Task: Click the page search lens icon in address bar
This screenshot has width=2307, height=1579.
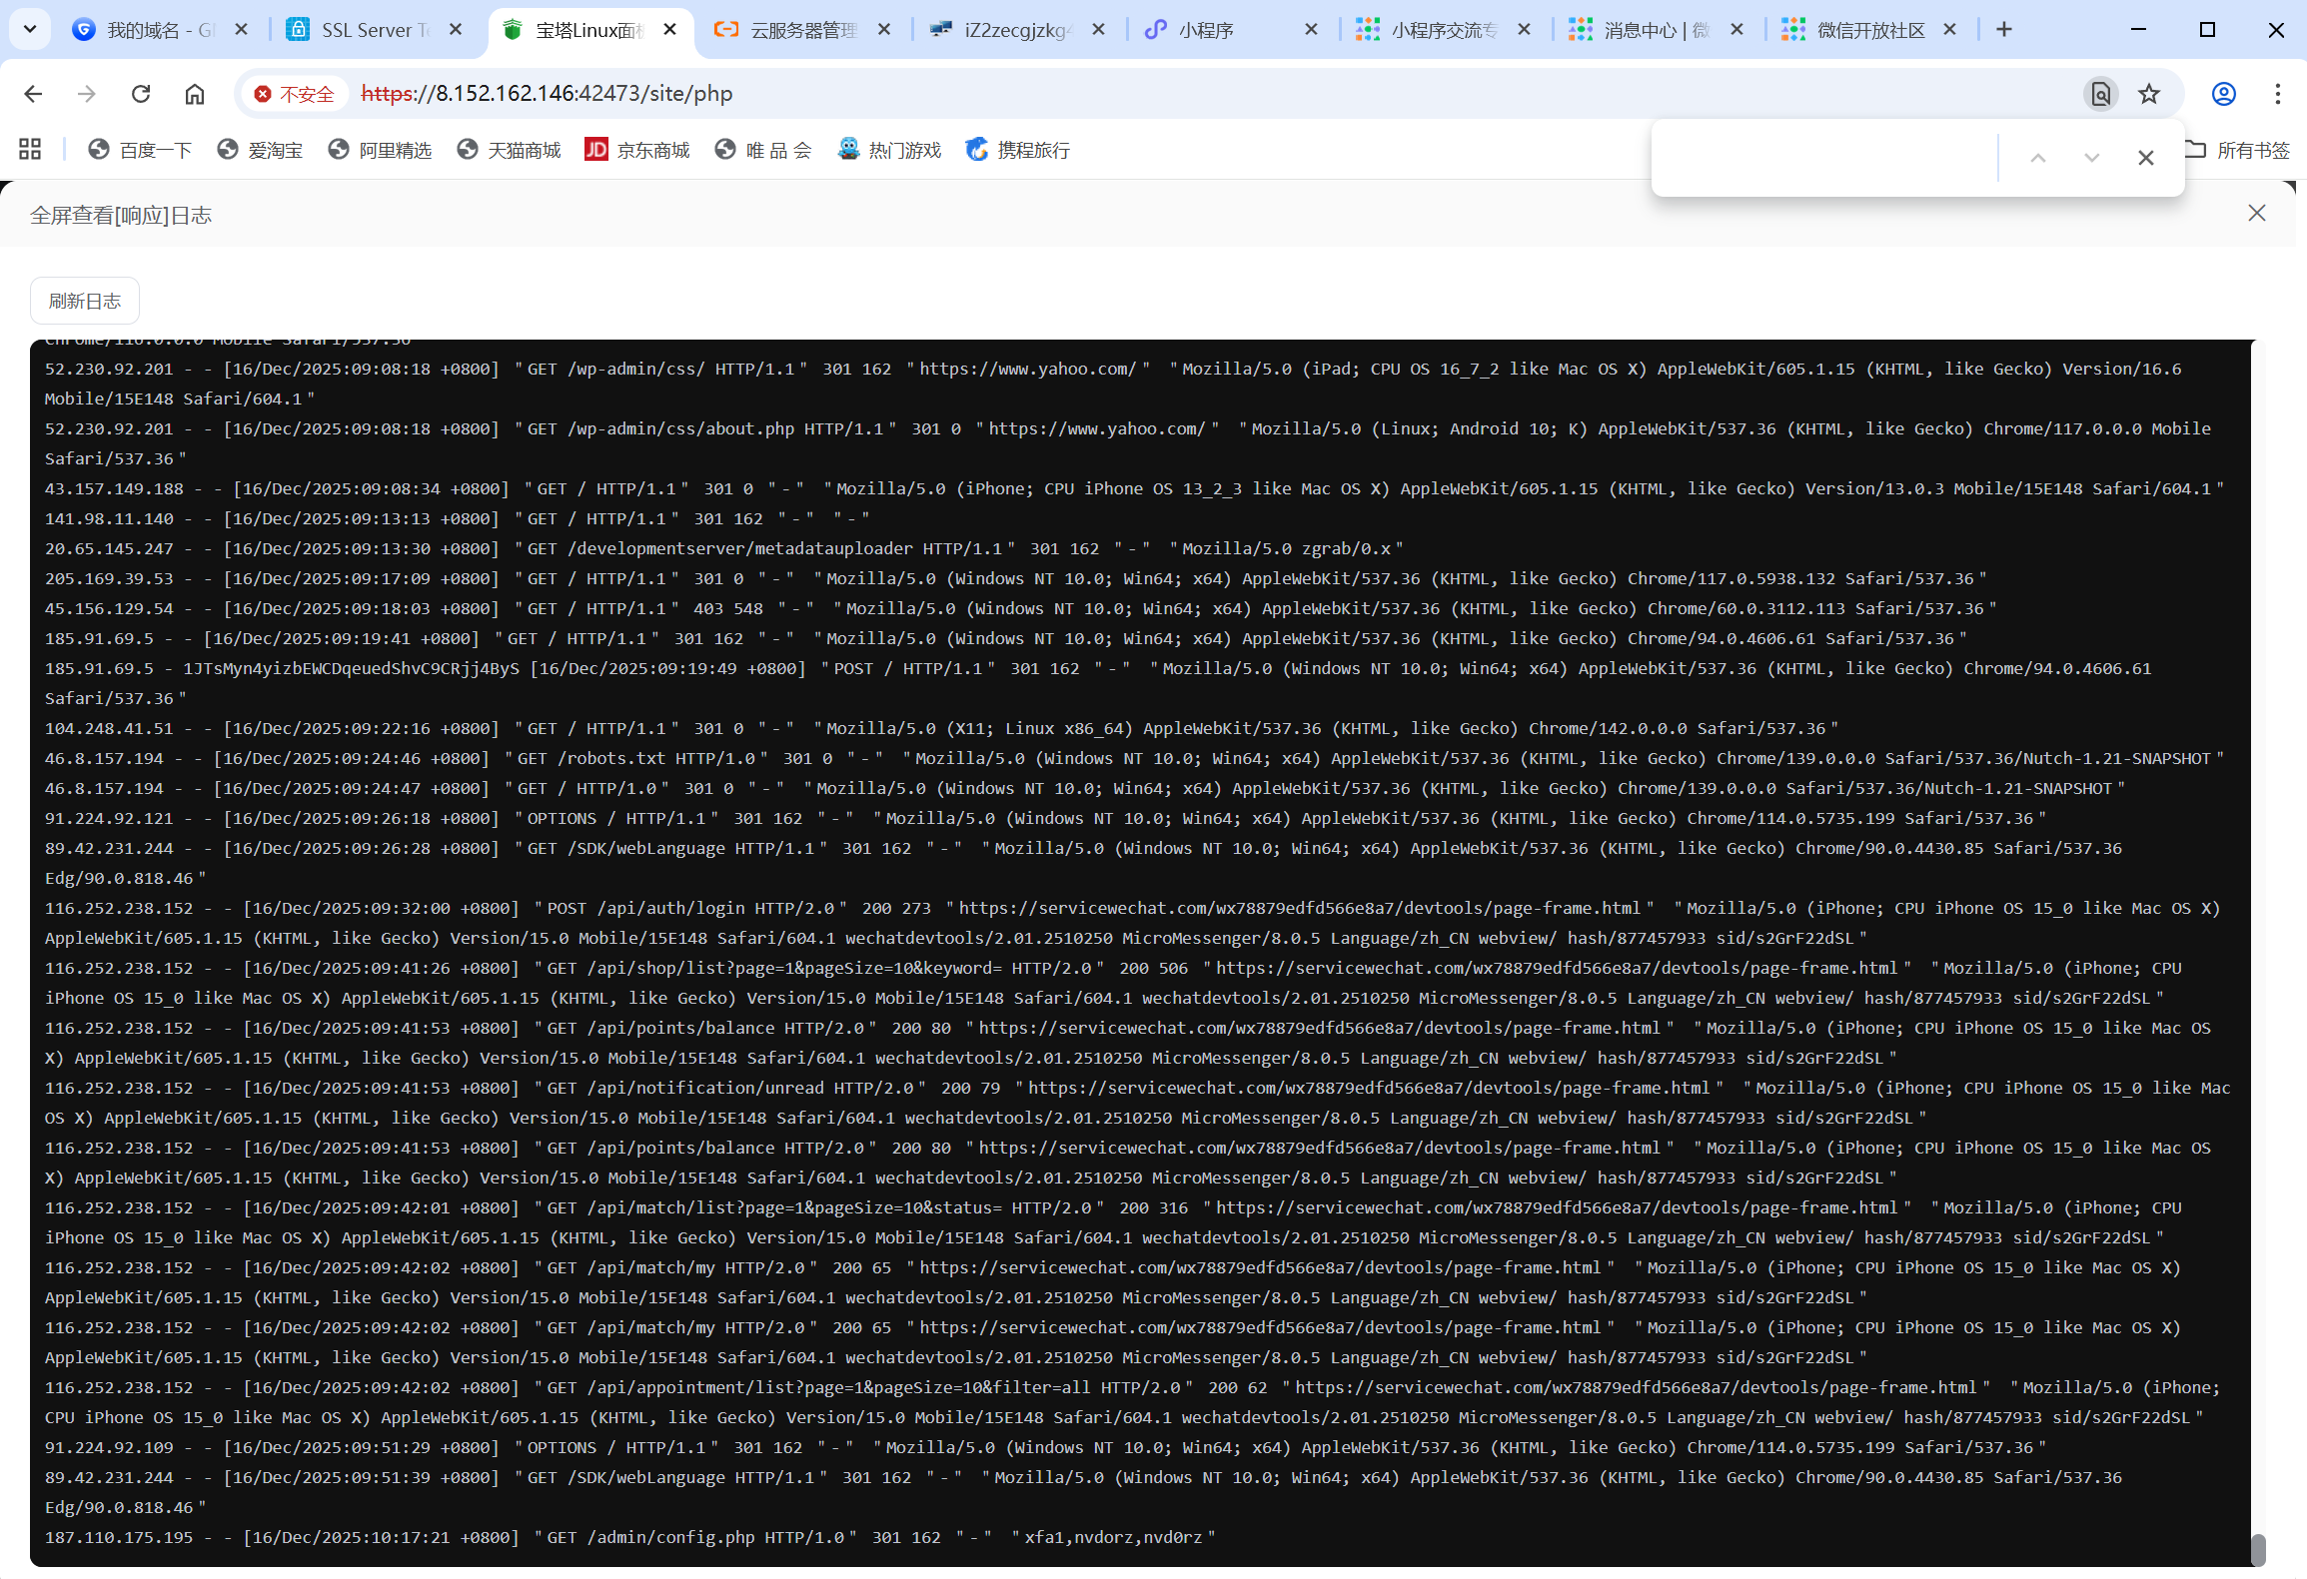Action: 2100,94
